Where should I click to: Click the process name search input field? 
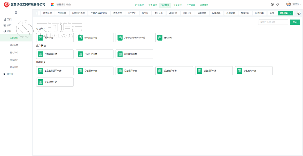click(273, 22)
